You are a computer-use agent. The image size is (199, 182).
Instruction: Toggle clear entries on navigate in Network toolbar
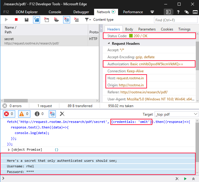(67, 20)
